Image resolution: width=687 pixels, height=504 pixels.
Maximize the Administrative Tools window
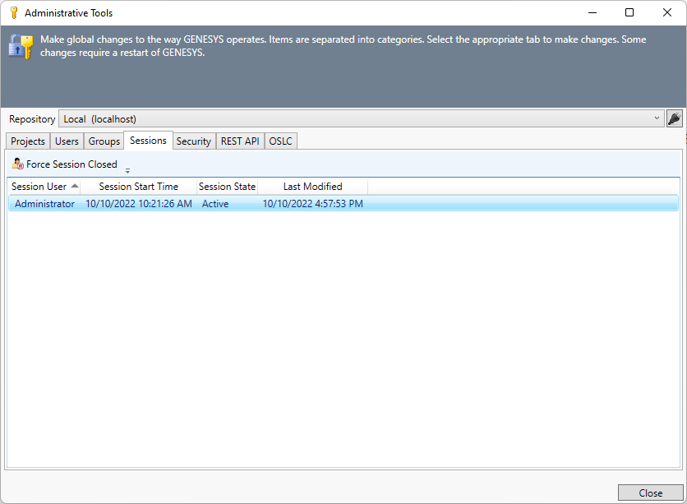629,12
